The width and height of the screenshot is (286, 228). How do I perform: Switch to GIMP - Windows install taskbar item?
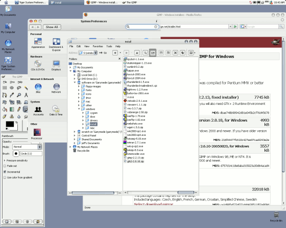pos(102,3)
